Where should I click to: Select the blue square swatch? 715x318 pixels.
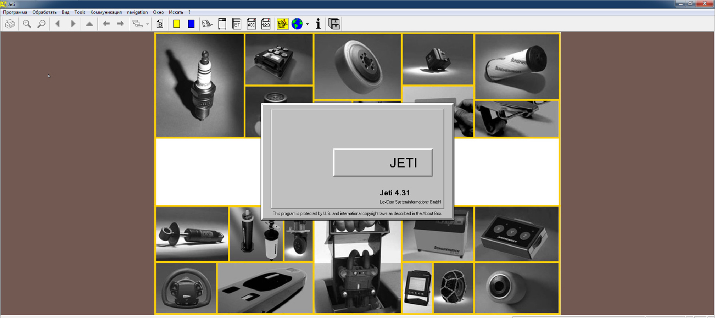[191, 24]
